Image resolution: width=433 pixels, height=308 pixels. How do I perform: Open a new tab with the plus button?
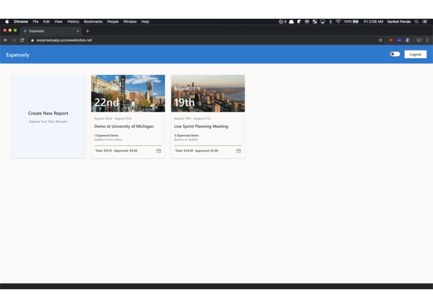coord(88,31)
